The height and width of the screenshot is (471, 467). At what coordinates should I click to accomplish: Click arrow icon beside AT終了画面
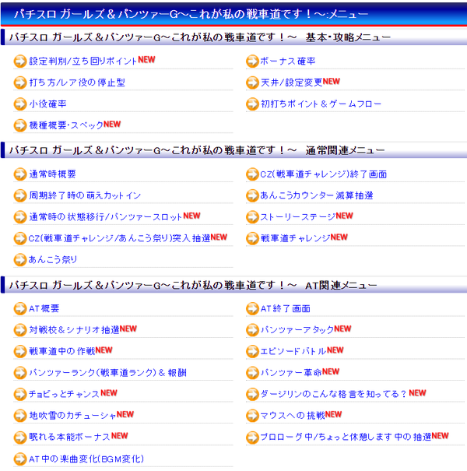(x=252, y=309)
